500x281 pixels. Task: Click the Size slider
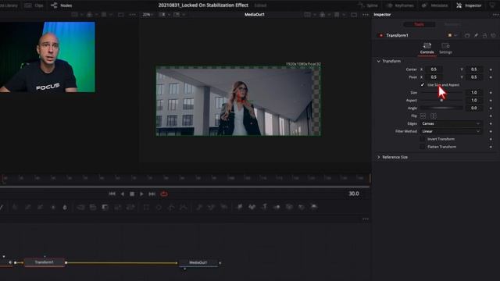point(441,93)
